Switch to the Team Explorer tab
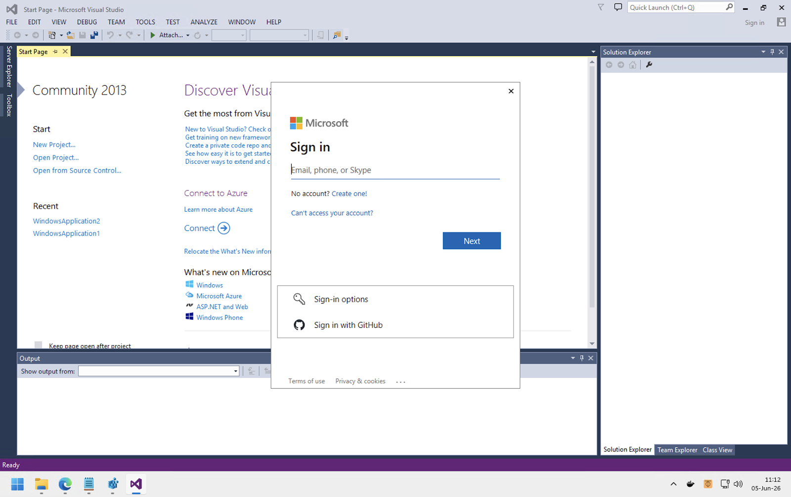 coord(677,450)
